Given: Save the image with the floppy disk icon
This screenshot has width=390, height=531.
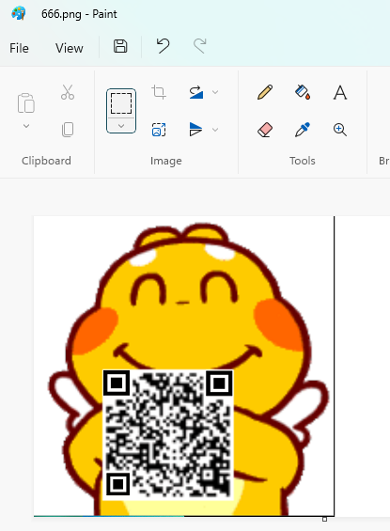Looking at the screenshot, I should pyautogui.click(x=120, y=46).
